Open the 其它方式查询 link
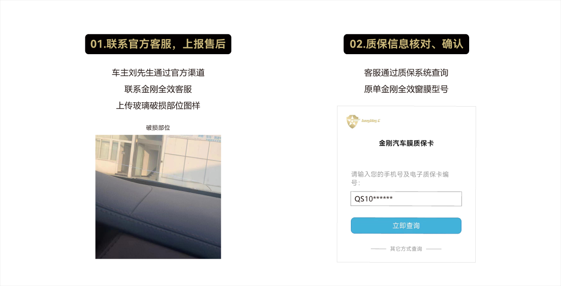The width and height of the screenshot is (561, 286). click(x=406, y=249)
